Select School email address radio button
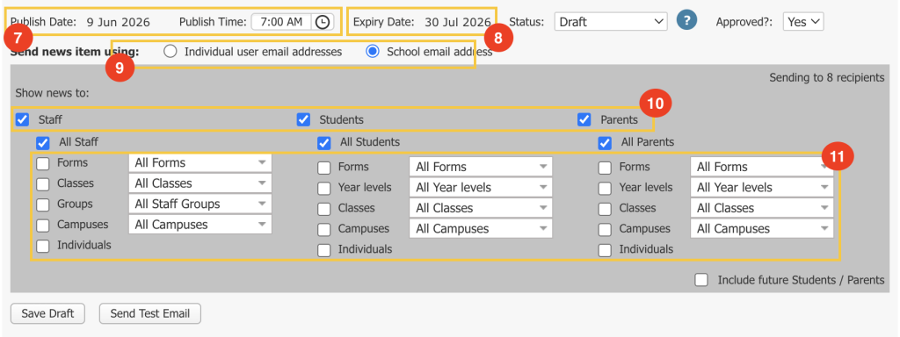Image resolution: width=900 pixels, height=337 pixels. (373, 52)
